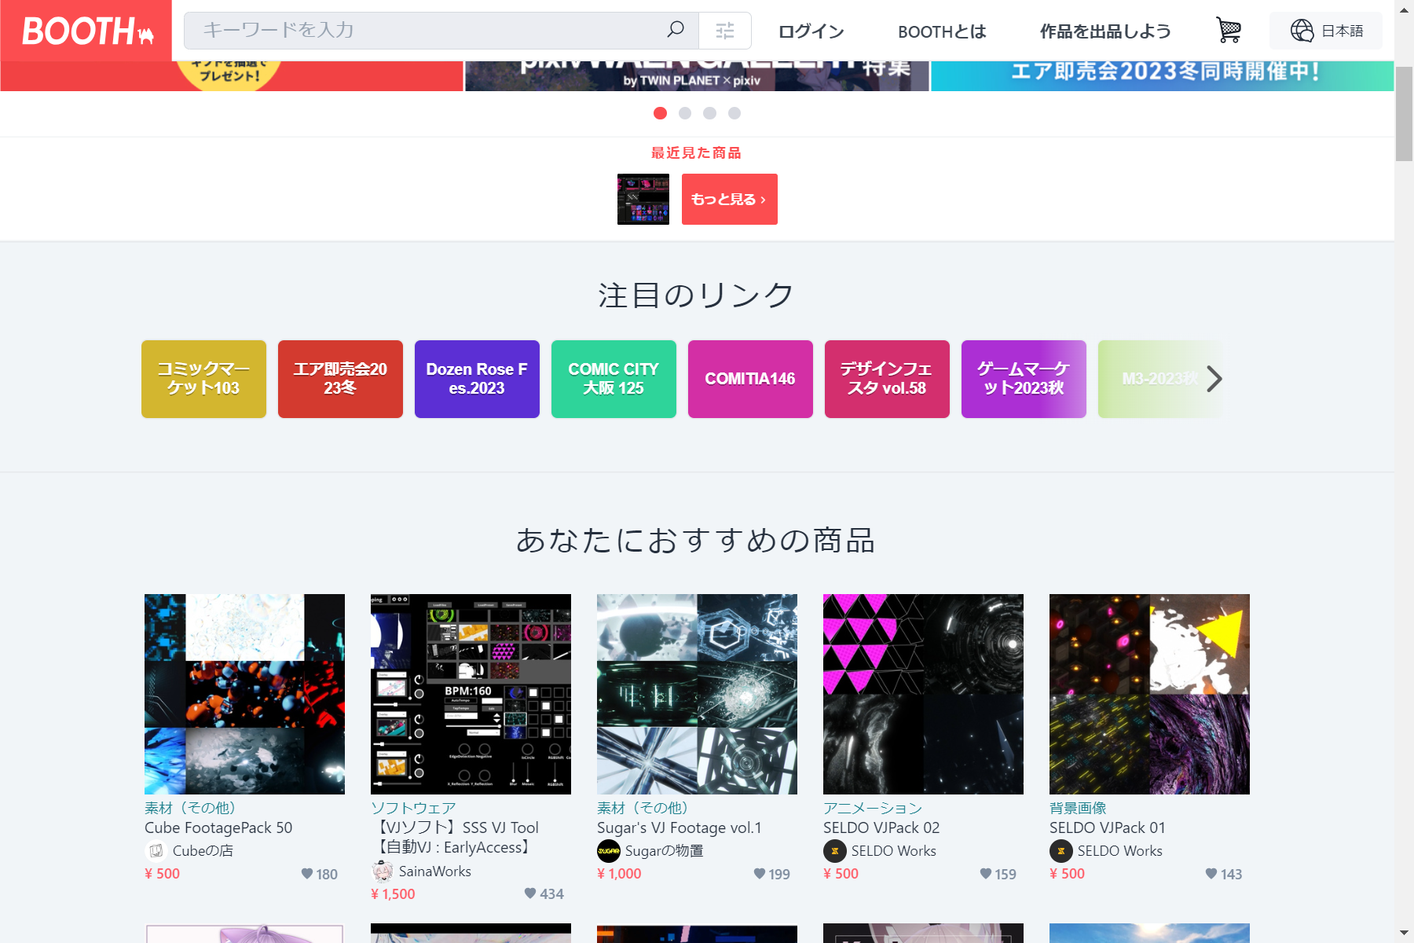This screenshot has width=1414, height=943.
Task: Open the recently viewed product thumbnail
Action: click(x=643, y=199)
